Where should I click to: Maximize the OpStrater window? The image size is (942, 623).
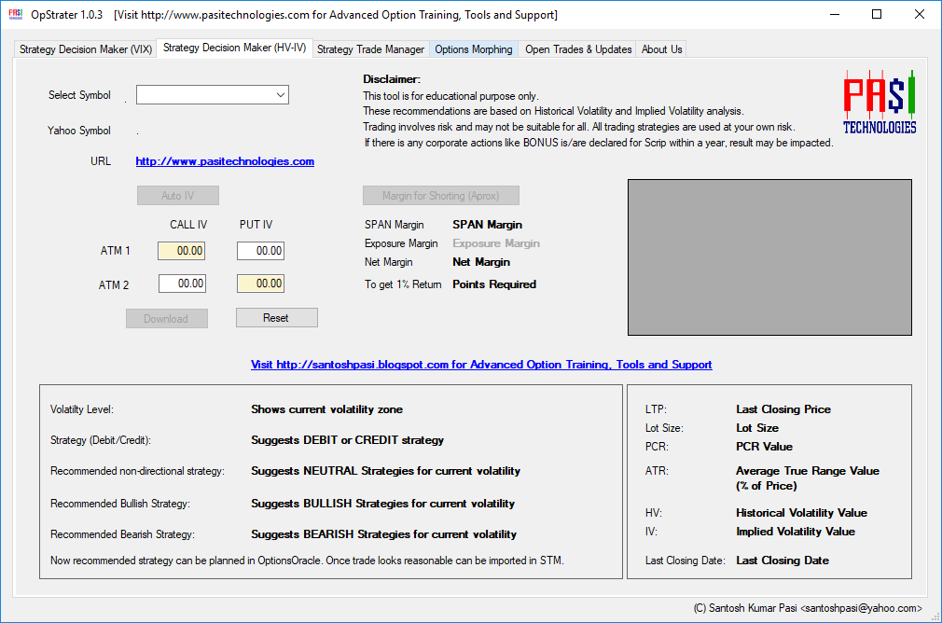pyautogui.click(x=877, y=14)
